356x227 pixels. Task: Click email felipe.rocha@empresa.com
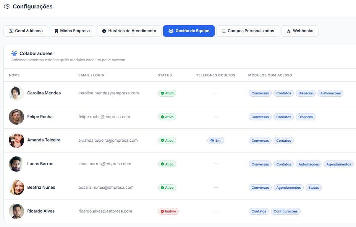(x=104, y=117)
